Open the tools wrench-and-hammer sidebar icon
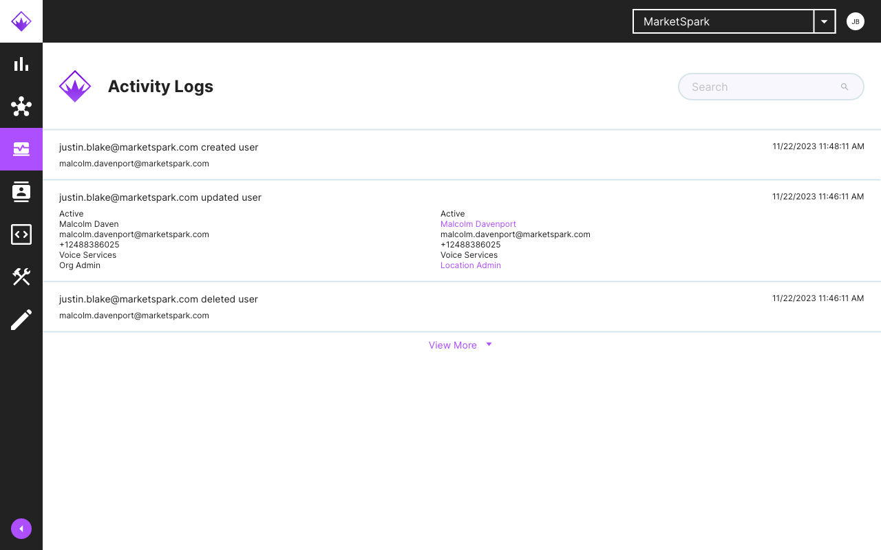Screen dimensions: 881x550 click(21, 277)
